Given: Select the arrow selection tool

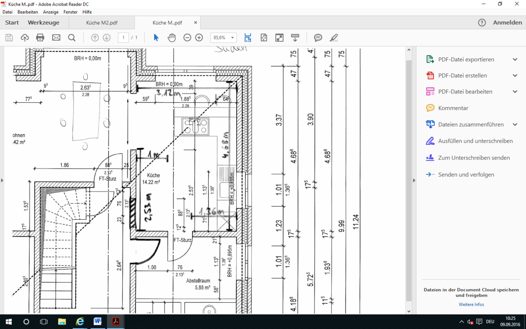Looking at the screenshot, I should 156,38.
